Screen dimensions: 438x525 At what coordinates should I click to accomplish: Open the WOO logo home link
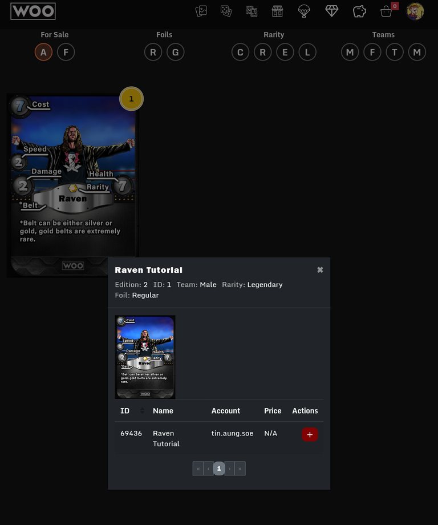click(x=33, y=11)
